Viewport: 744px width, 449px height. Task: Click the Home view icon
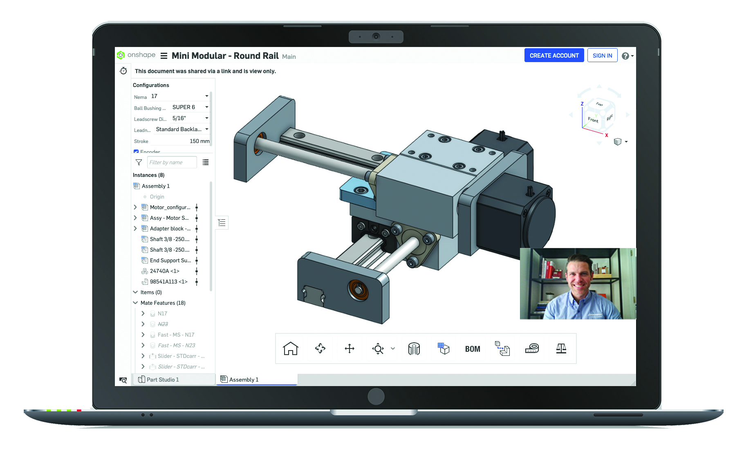290,348
